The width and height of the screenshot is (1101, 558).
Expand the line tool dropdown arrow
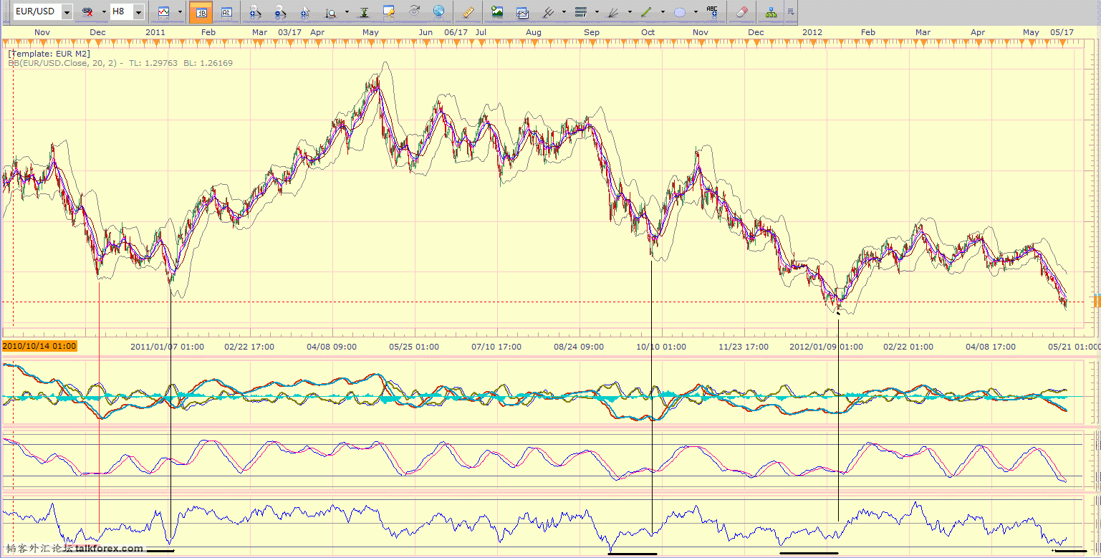[x=663, y=12]
